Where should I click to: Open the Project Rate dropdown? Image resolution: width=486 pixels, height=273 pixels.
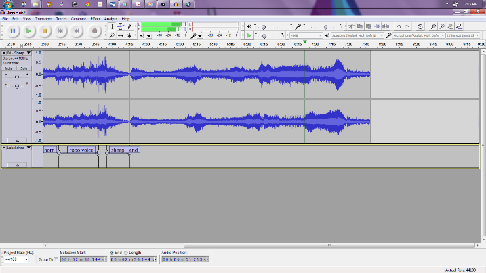click(27, 259)
